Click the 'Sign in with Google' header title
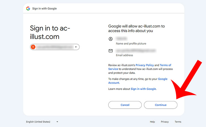Viewport: 206px width, 127px height. (44, 8)
